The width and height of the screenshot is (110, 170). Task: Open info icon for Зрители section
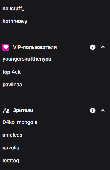93,111
